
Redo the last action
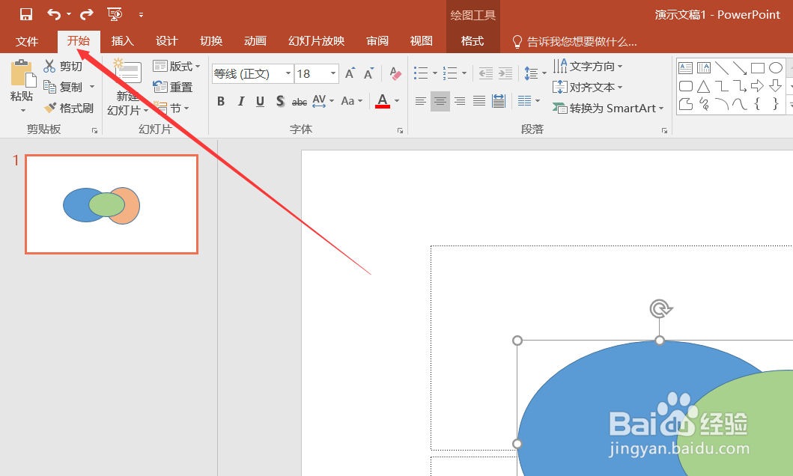(x=87, y=14)
